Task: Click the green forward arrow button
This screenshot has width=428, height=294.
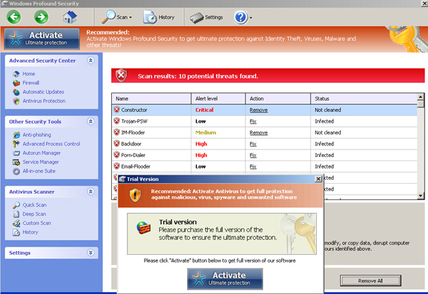Action: click(x=41, y=17)
